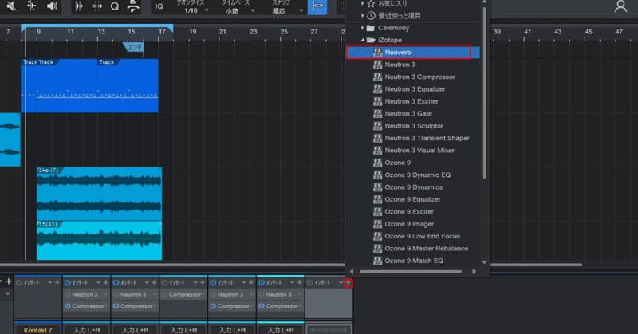Expand the お気に入り favorites folder
Viewport: 638px width, 334px height.
coord(362,4)
